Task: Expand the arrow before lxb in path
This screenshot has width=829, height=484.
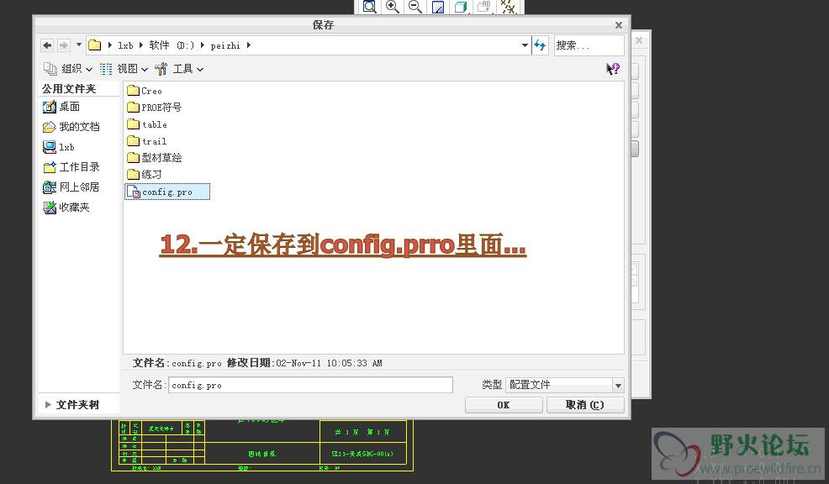Action: pyautogui.click(x=110, y=45)
